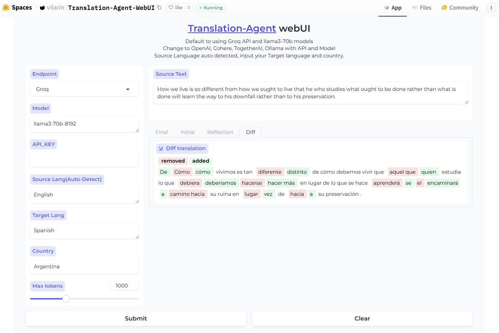
Task: Click the removed word 'debiera'
Action: pyautogui.click(x=190, y=183)
